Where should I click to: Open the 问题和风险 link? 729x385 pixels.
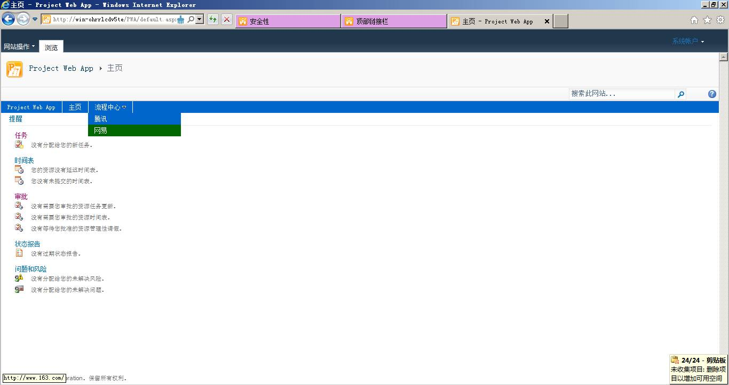pyautogui.click(x=30, y=269)
